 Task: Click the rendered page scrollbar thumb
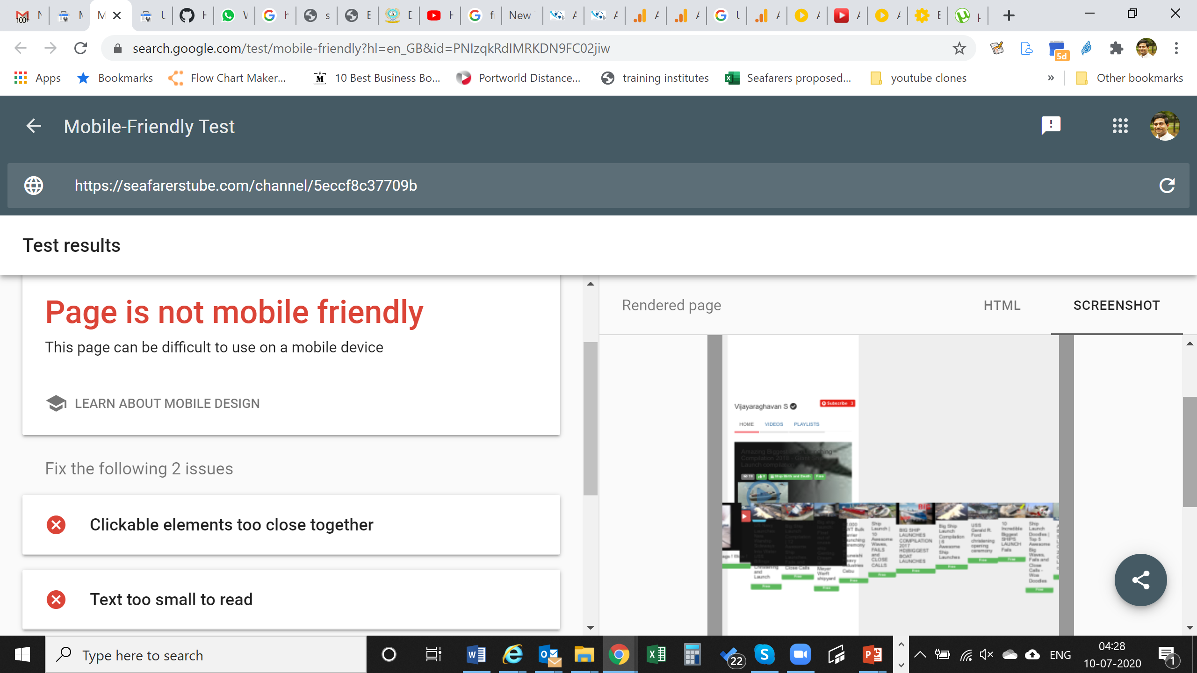click(1190, 451)
